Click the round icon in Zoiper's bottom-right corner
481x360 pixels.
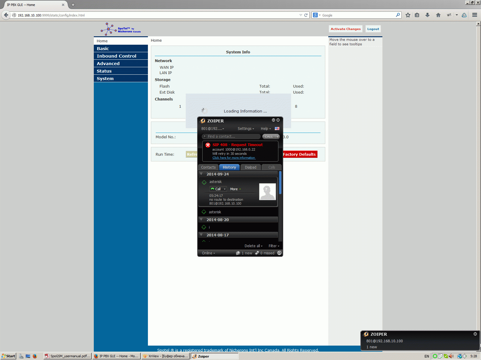[280, 253]
